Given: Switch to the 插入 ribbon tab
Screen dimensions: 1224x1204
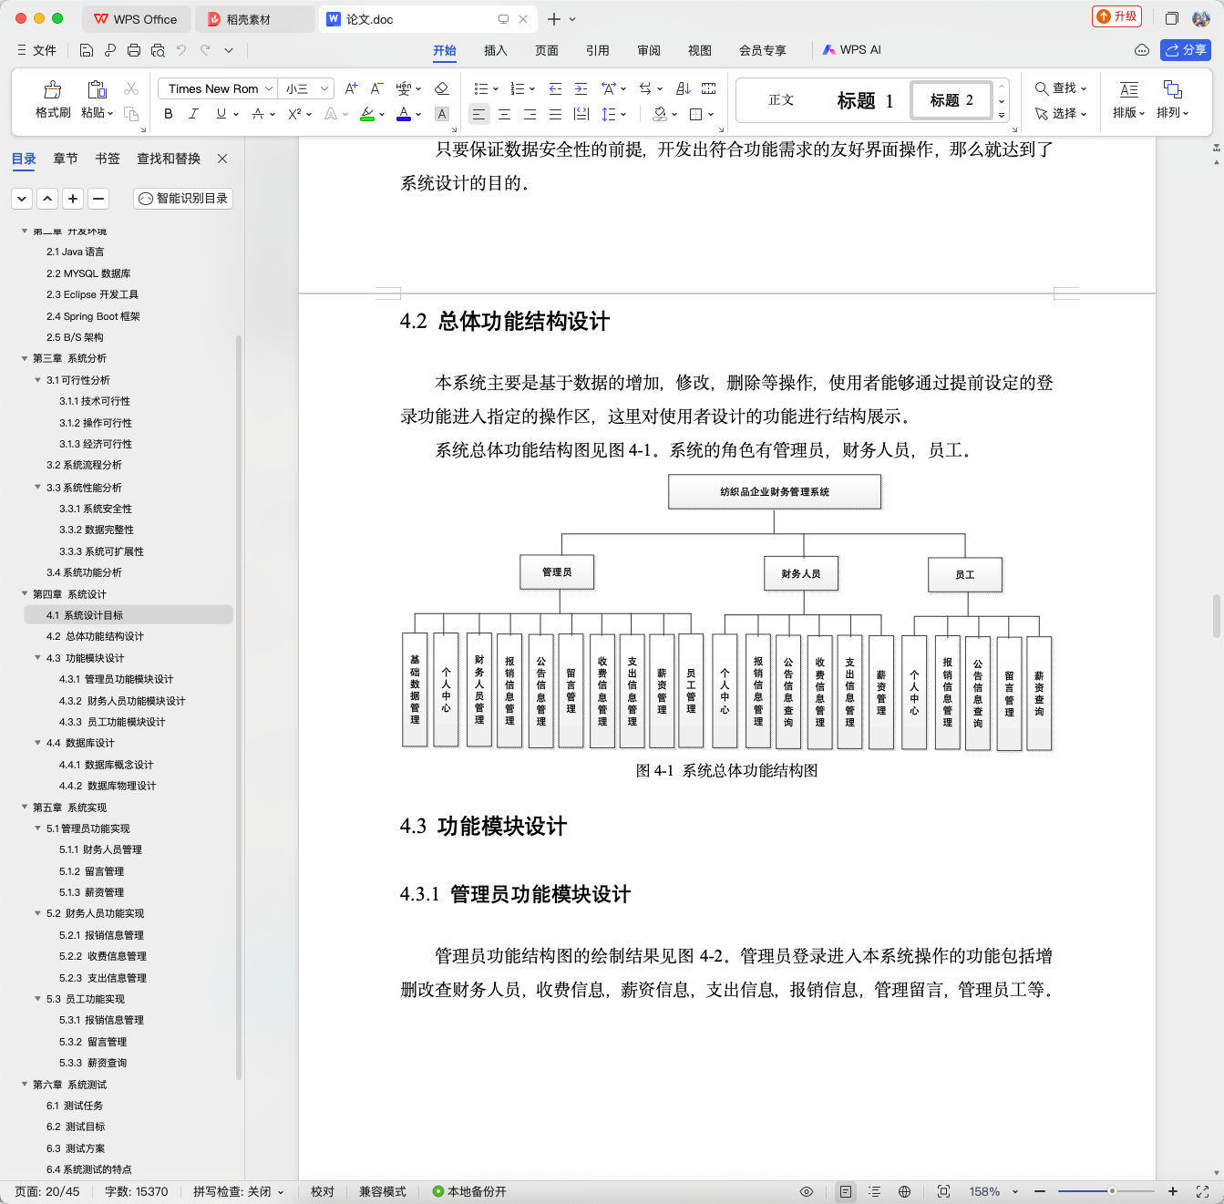Looking at the screenshot, I should (495, 50).
